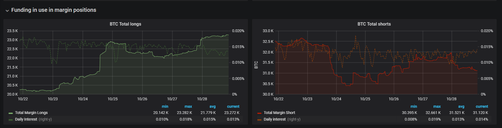Sort longs legend by avg column
Screen dimensions: 502x128
(x=212, y=106)
